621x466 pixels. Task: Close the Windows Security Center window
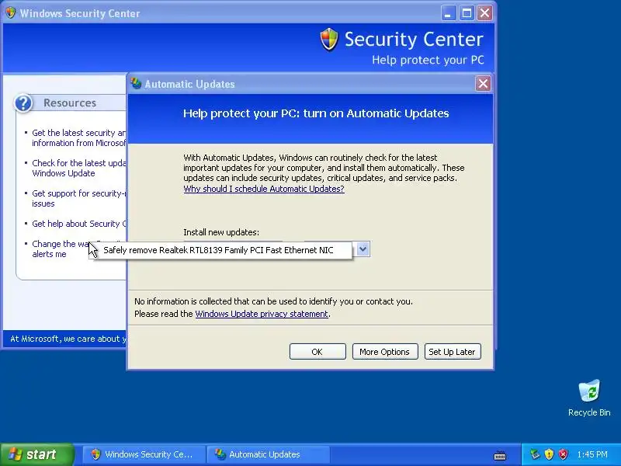[x=484, y=13]
